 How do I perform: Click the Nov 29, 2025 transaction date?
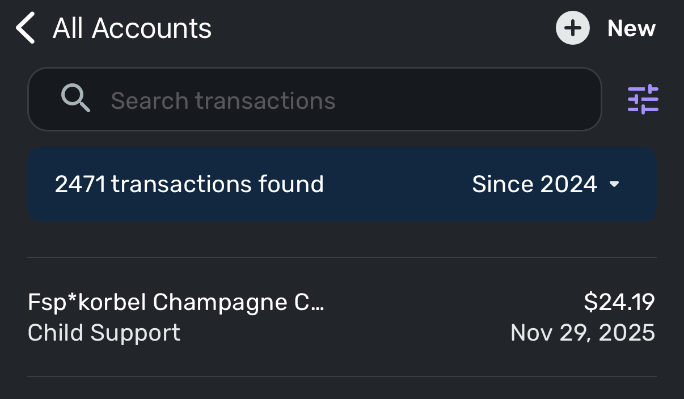pos(582,333)
